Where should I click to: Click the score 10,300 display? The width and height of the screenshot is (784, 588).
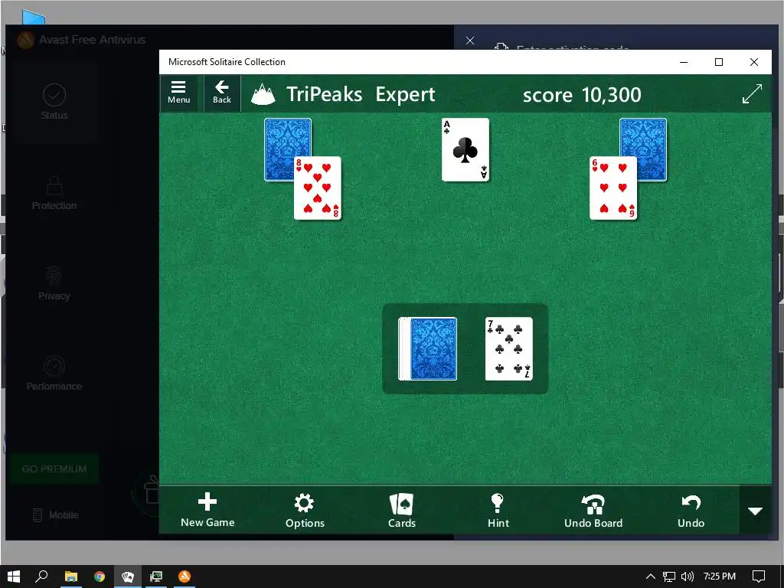[582, 94]
